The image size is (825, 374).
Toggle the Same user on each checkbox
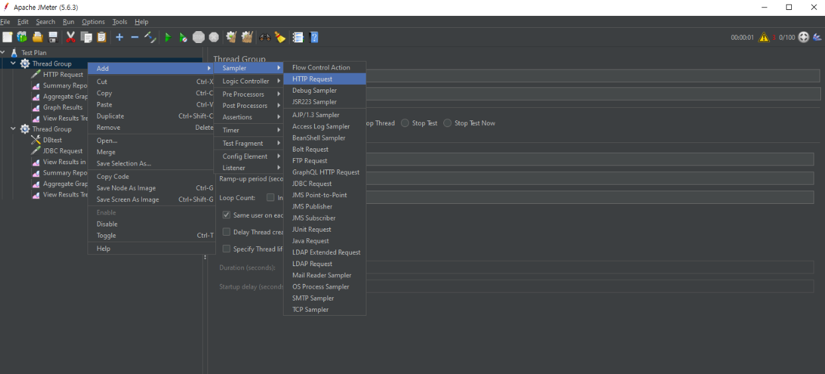coord(227,215)
